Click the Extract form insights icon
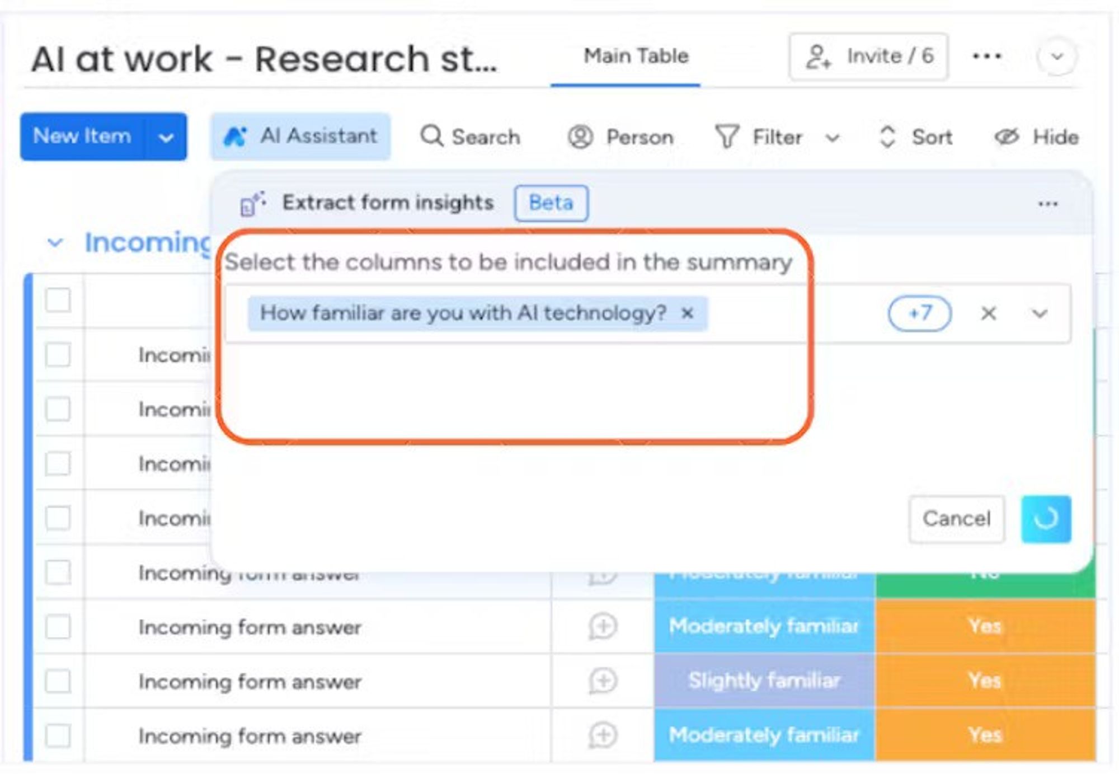The width and height of the screenshot is (1119, 774). [253, 203]
